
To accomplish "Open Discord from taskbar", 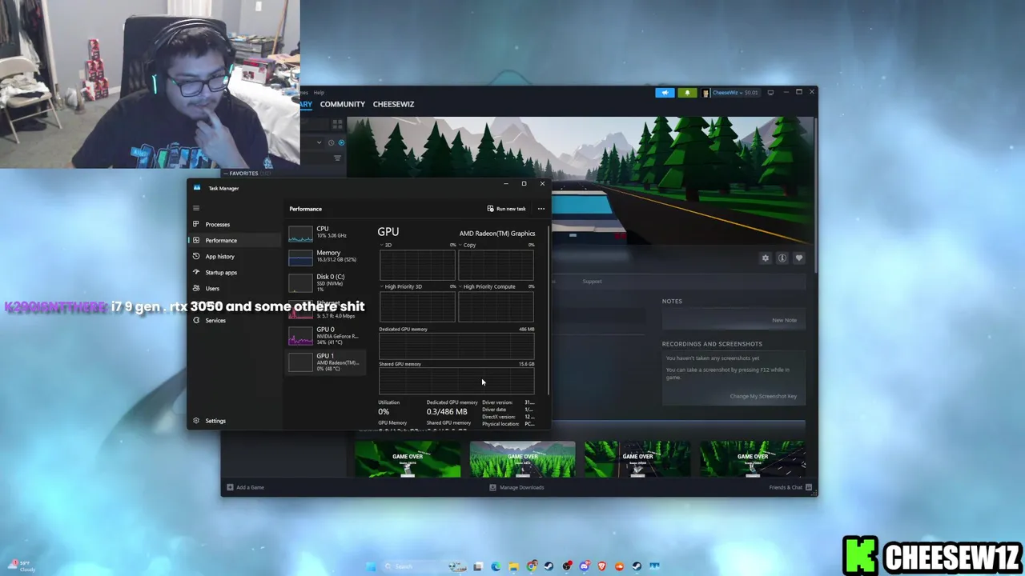I will pyautogui.click(x=585, y=566).
